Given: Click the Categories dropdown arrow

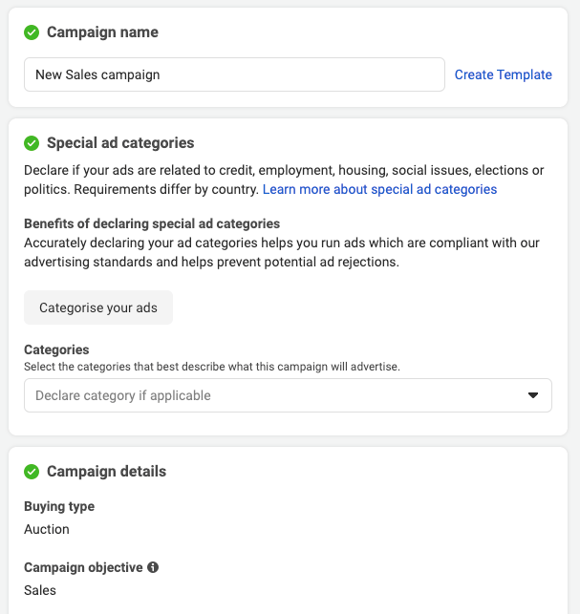Looking at the screenshot, I should pos(533,395).
